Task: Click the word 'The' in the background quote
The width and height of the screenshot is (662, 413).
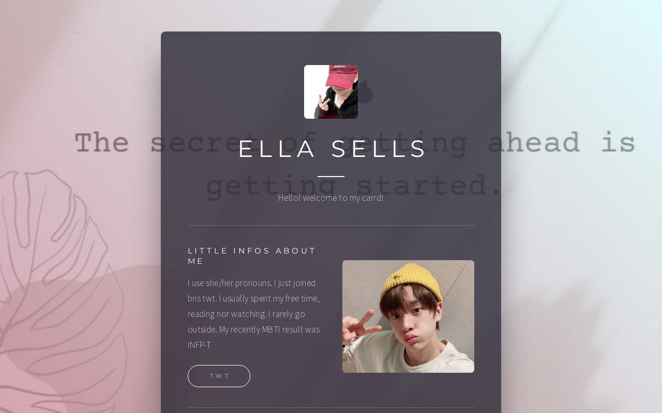Action: tap(102, 142)
